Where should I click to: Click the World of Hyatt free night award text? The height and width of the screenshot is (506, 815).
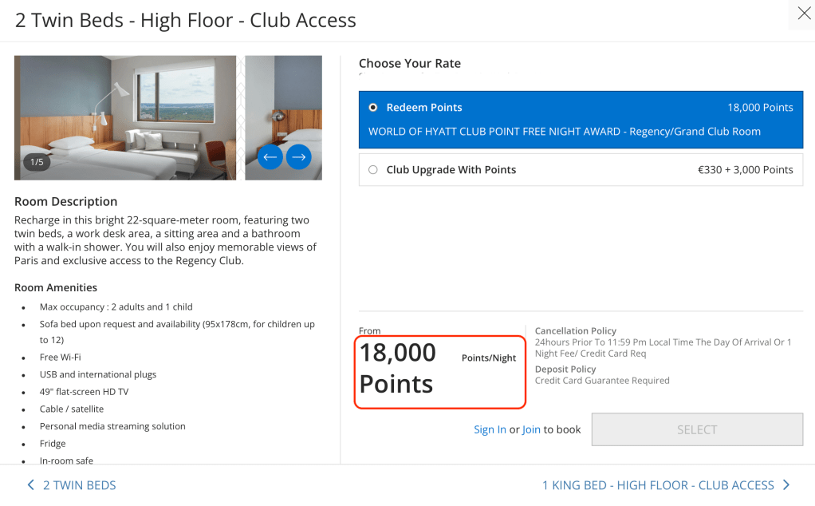click(564, 132)
